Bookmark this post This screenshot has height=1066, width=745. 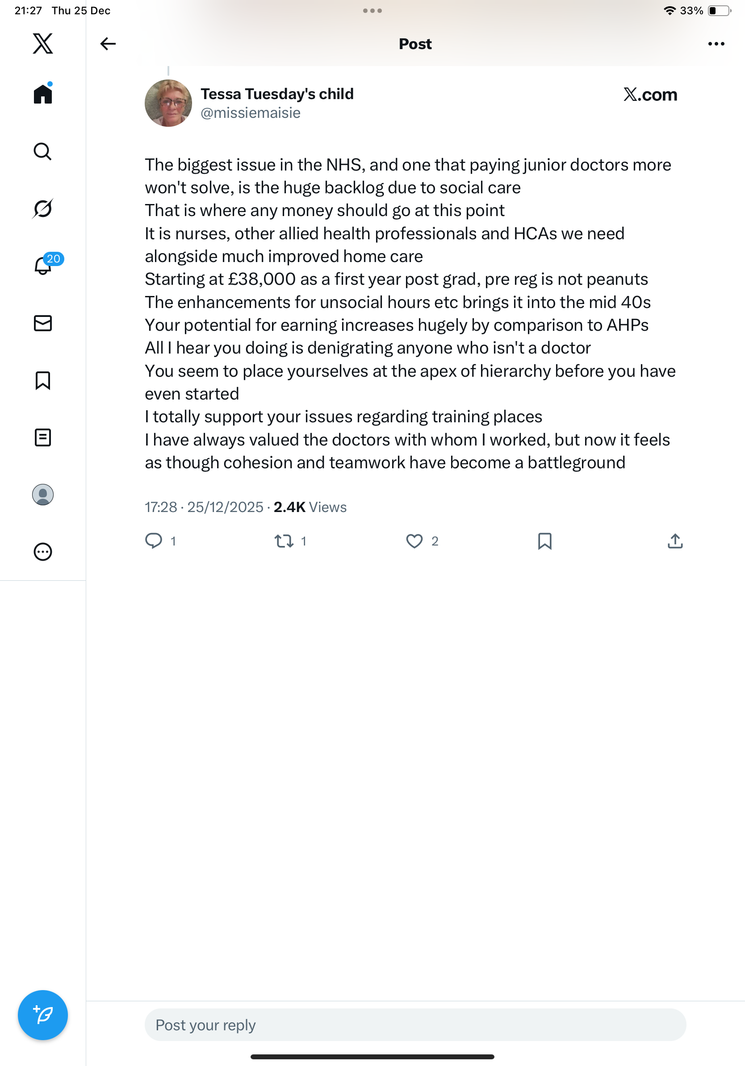coord(544,541)
